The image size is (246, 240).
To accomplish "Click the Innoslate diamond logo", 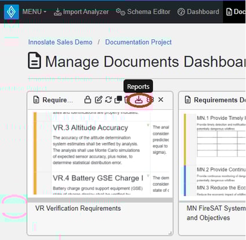I will [12, 12].
